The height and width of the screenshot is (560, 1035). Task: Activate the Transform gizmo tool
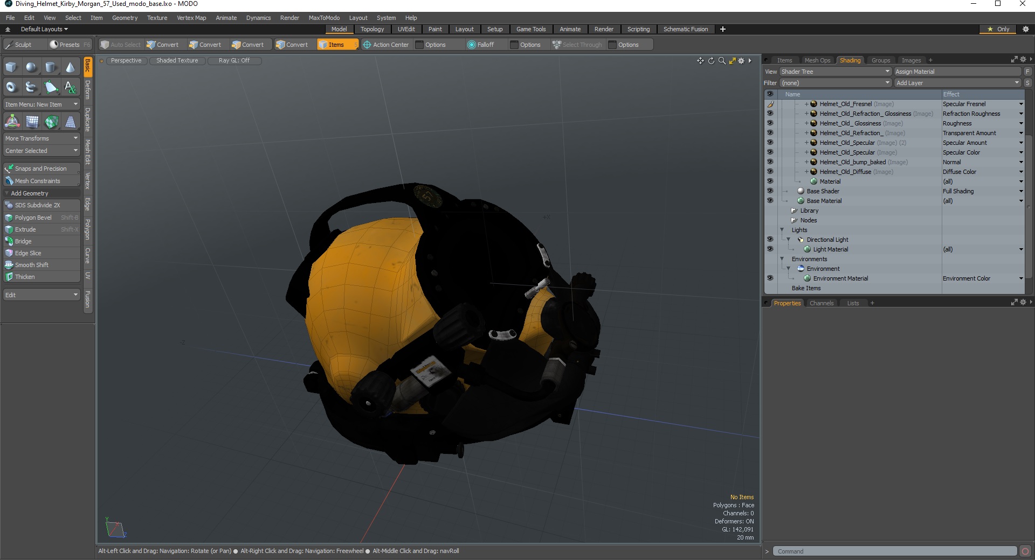pos(12,122)
